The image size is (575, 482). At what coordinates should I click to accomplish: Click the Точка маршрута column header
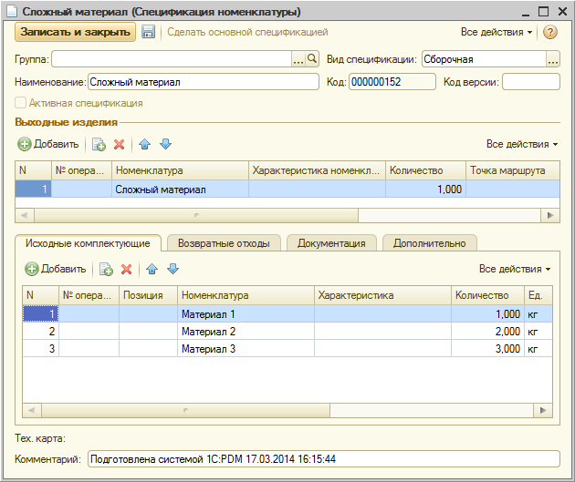click(513, 170)
